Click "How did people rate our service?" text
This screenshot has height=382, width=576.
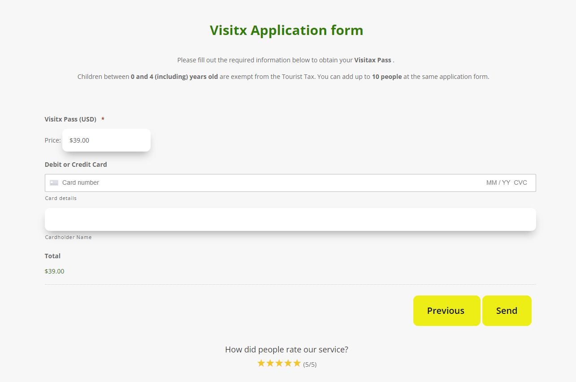(286, 350)
